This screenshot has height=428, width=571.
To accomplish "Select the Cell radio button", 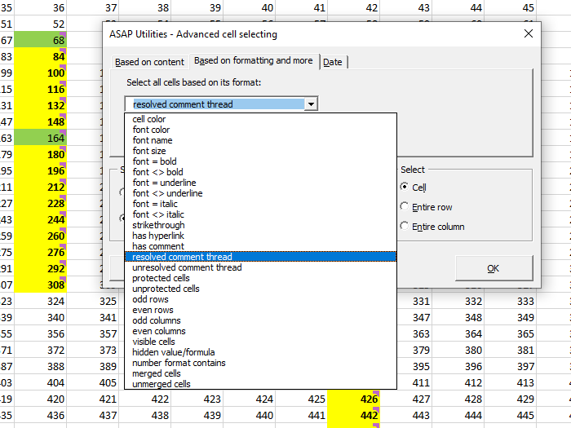I will [x=405, y=187].
